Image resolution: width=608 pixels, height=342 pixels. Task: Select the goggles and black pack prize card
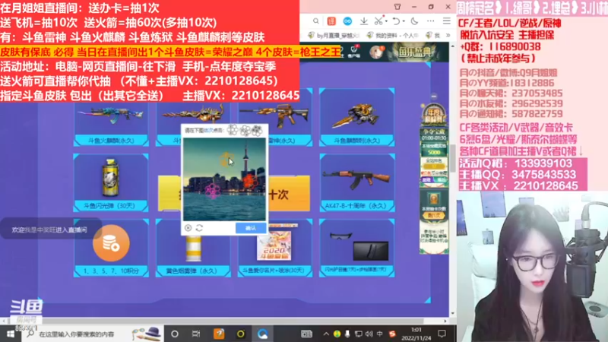click(356, 248)
